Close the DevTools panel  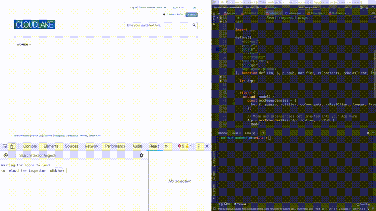pyautogui.click(x=207, y=146)
